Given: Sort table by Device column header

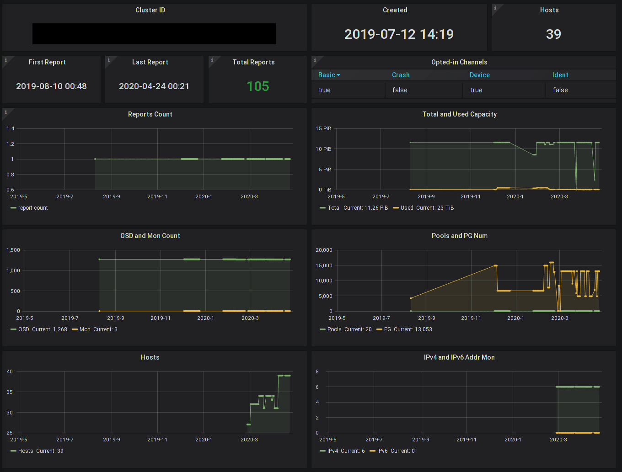Looking at the screenshot, I should click(x=479, y=75).
